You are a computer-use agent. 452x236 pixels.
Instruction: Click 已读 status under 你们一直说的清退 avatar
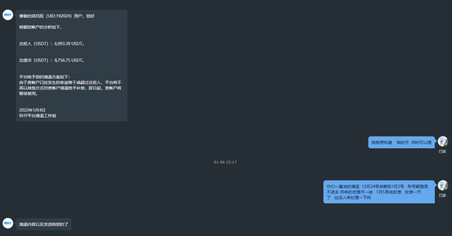pyautogui.click(x=442, y=195)
